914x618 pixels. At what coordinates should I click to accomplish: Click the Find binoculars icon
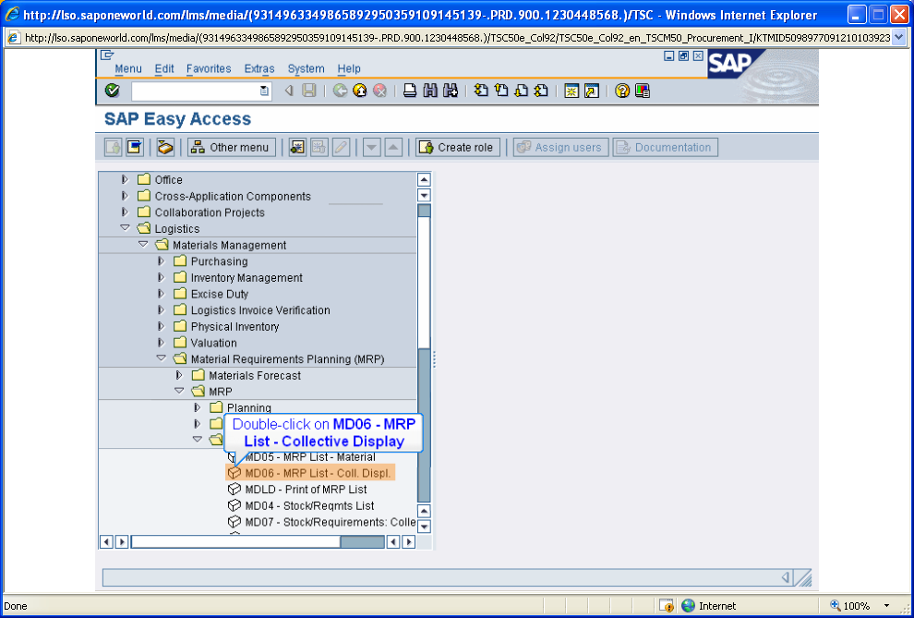click(x=430, y=91)
